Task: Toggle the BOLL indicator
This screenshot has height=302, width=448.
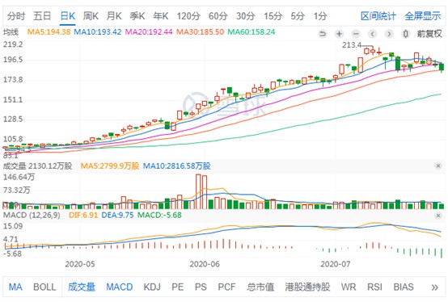Action: pos(44,287)
